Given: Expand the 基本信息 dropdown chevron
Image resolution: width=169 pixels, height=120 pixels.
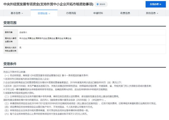Looking at the screenshot, I should pos(22,13).
